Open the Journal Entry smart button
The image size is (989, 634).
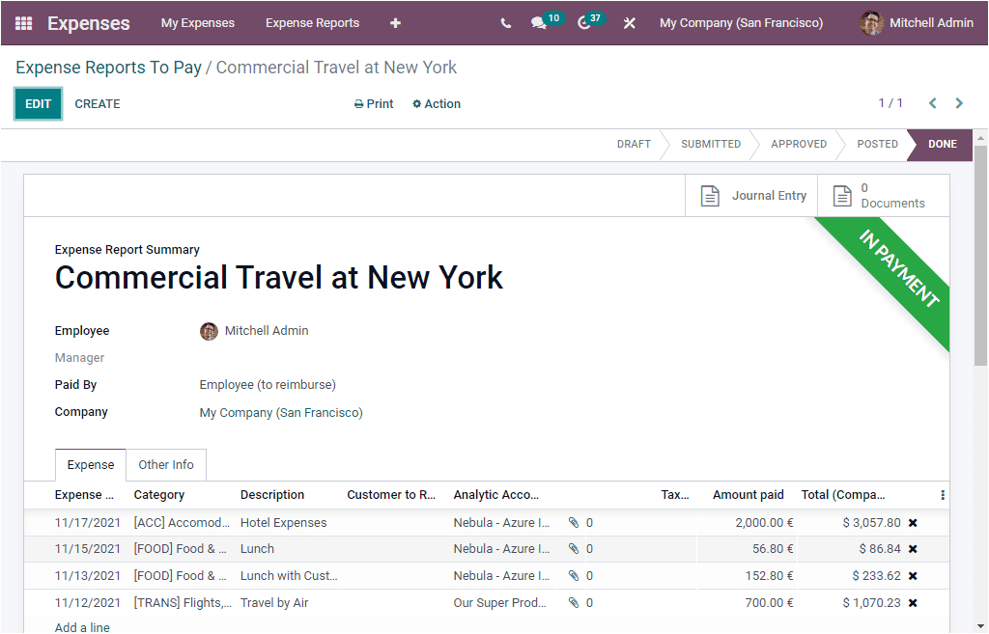click(x=752, y=195)
